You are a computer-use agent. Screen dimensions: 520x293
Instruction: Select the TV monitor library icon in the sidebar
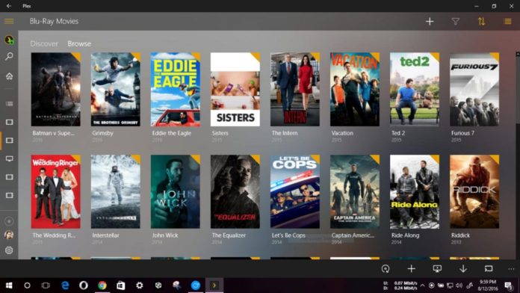coord(9,158)
